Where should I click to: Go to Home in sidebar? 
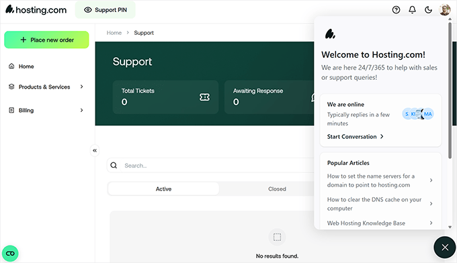26,66
